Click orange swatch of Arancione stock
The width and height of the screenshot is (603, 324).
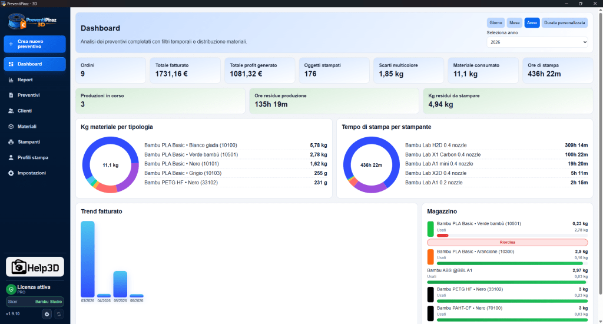pos(430,257)
